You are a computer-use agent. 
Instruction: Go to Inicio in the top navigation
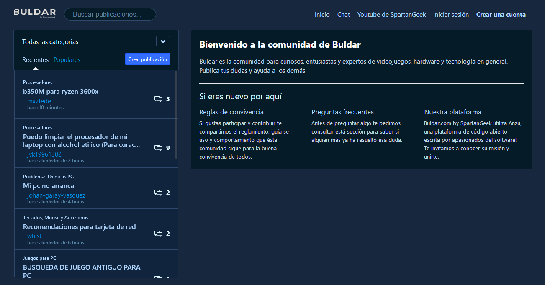coord(322,14)
